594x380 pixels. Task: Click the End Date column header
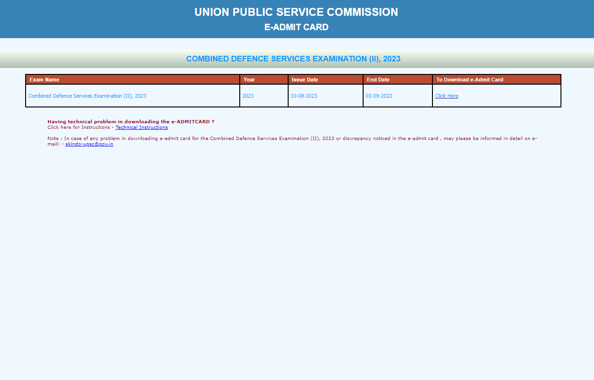point(398,80)
